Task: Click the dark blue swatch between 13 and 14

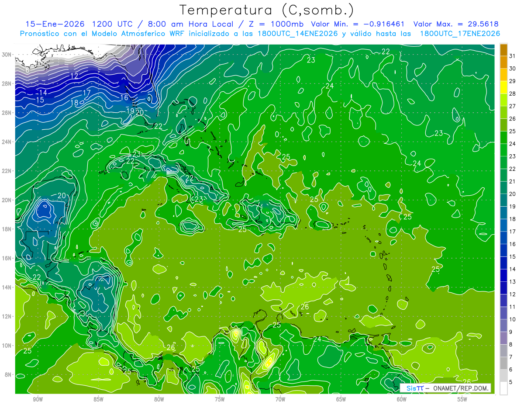Action: click(503, 275)
